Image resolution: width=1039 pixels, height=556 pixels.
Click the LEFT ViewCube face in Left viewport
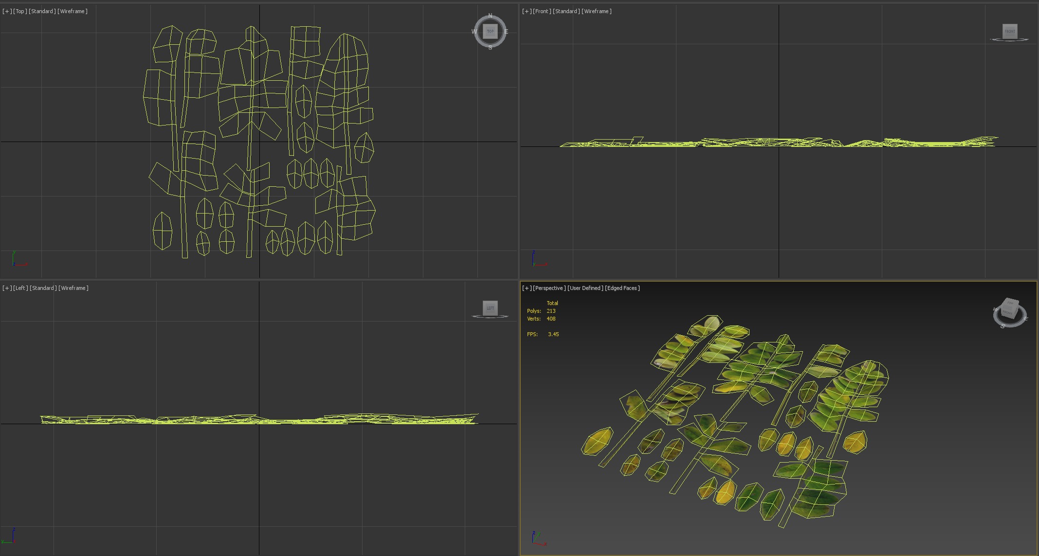[x=490, y=308]
